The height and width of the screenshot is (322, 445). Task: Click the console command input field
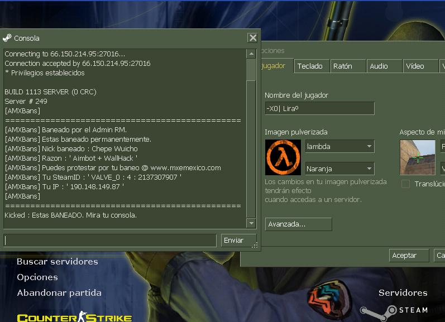[110, 241]
